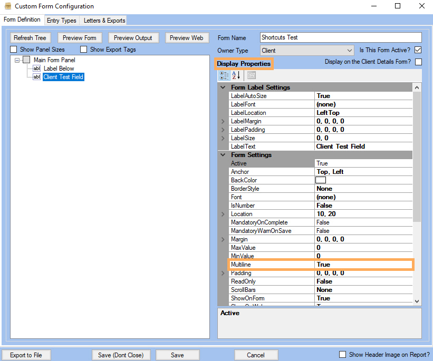
Task: Click inside the Form Name field
Action: coord(340,37)
